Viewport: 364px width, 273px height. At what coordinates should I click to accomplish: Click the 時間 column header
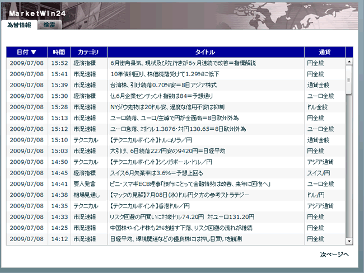tap(59, 52)
